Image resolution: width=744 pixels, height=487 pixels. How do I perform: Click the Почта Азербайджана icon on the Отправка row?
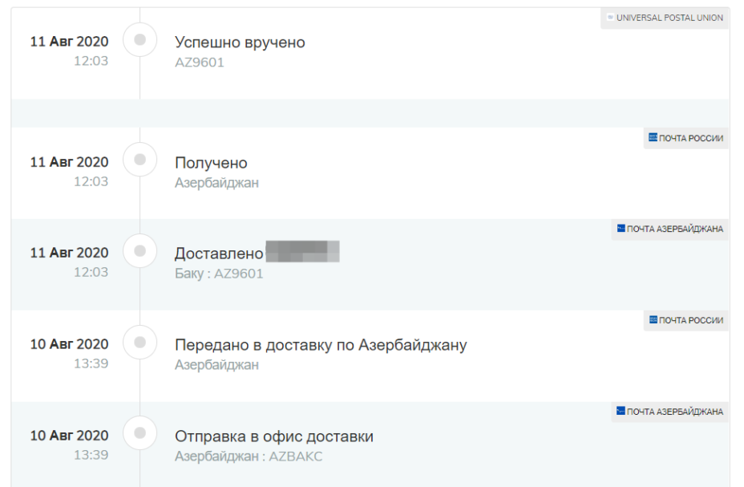[621, 411]
